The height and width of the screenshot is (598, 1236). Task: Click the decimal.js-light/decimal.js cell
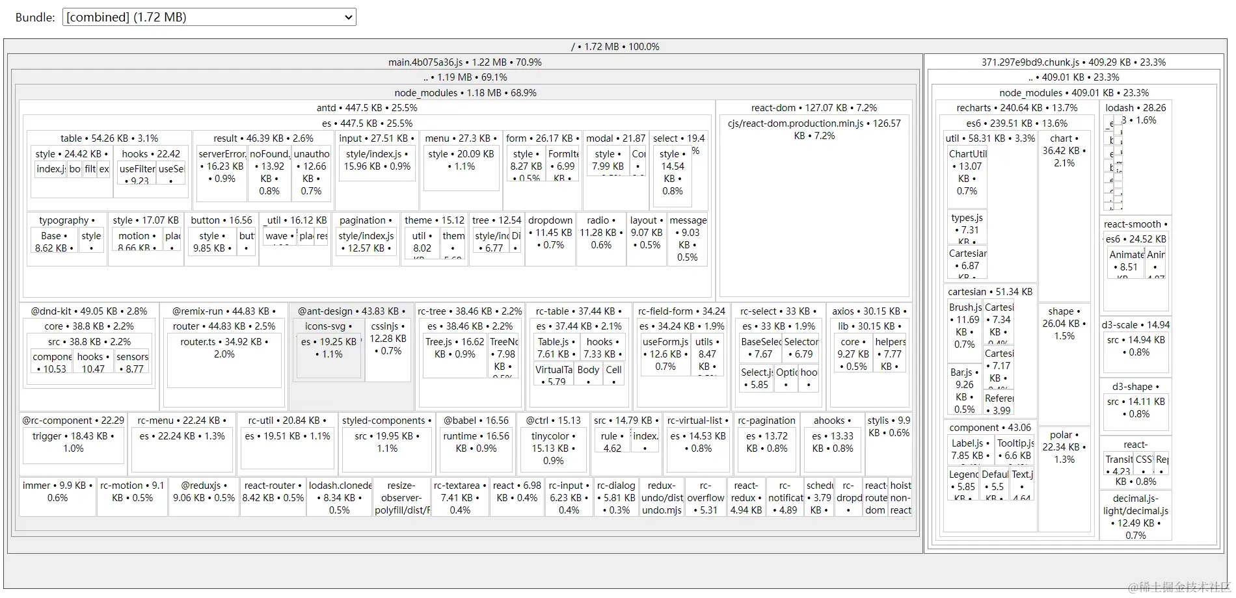[1136, 517]
